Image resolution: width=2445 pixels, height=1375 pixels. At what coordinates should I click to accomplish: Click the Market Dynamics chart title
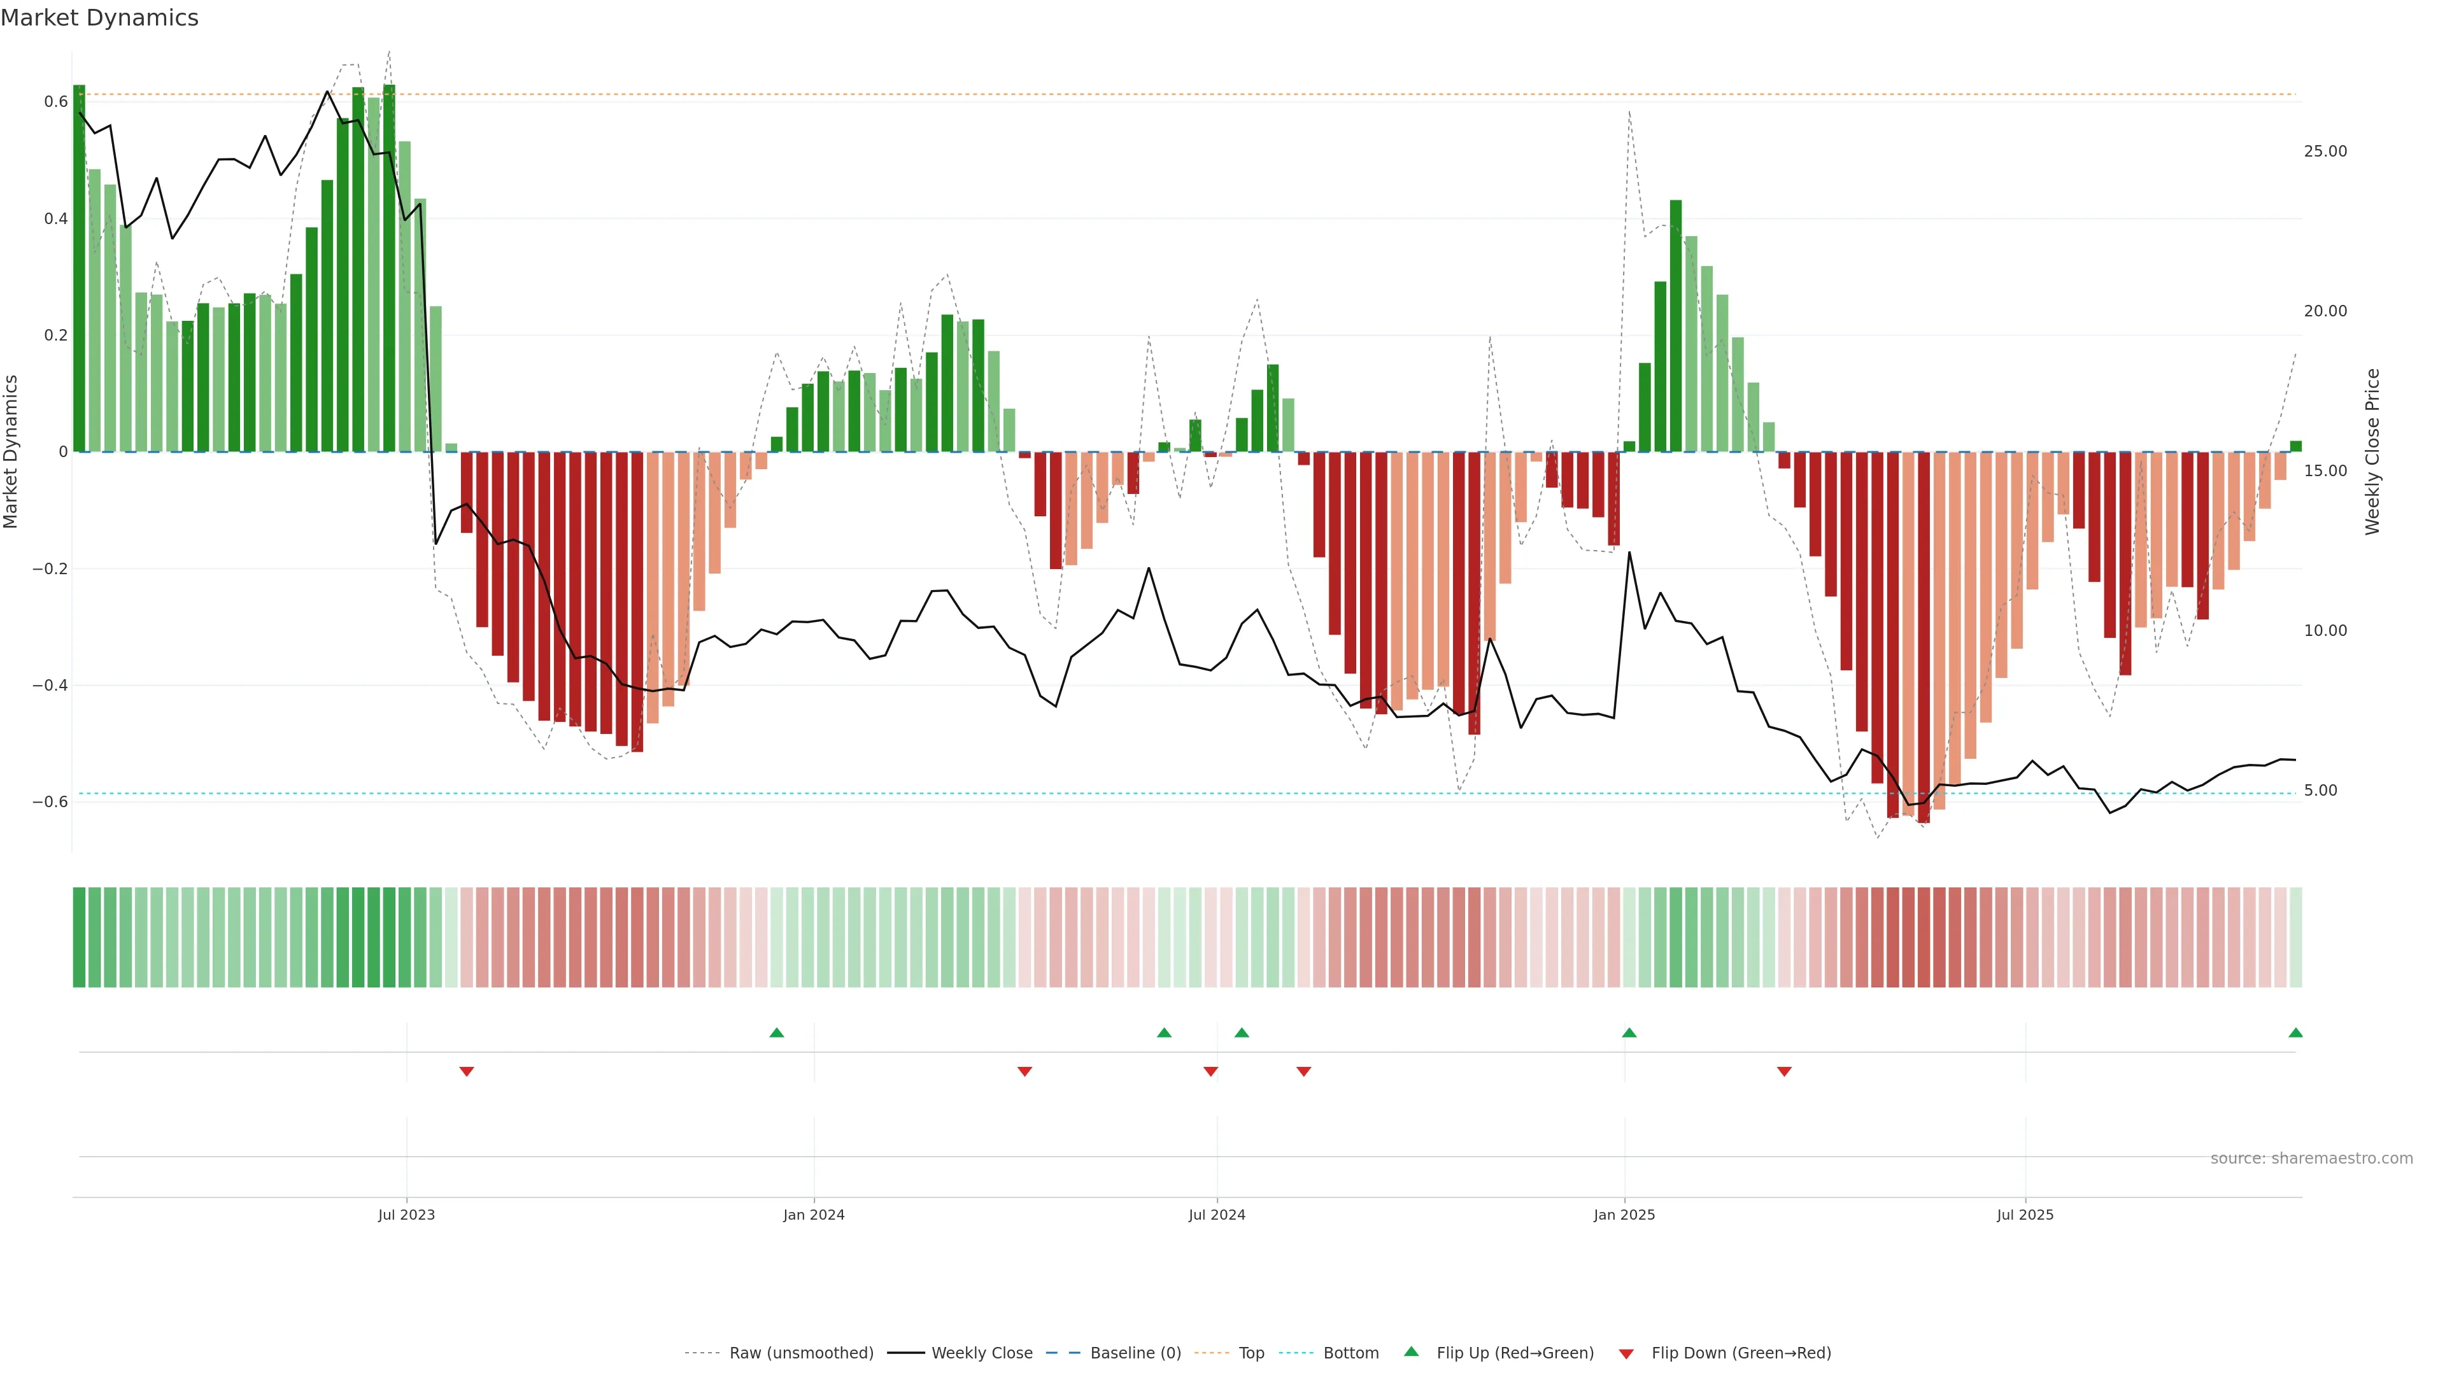pos(100,18)
